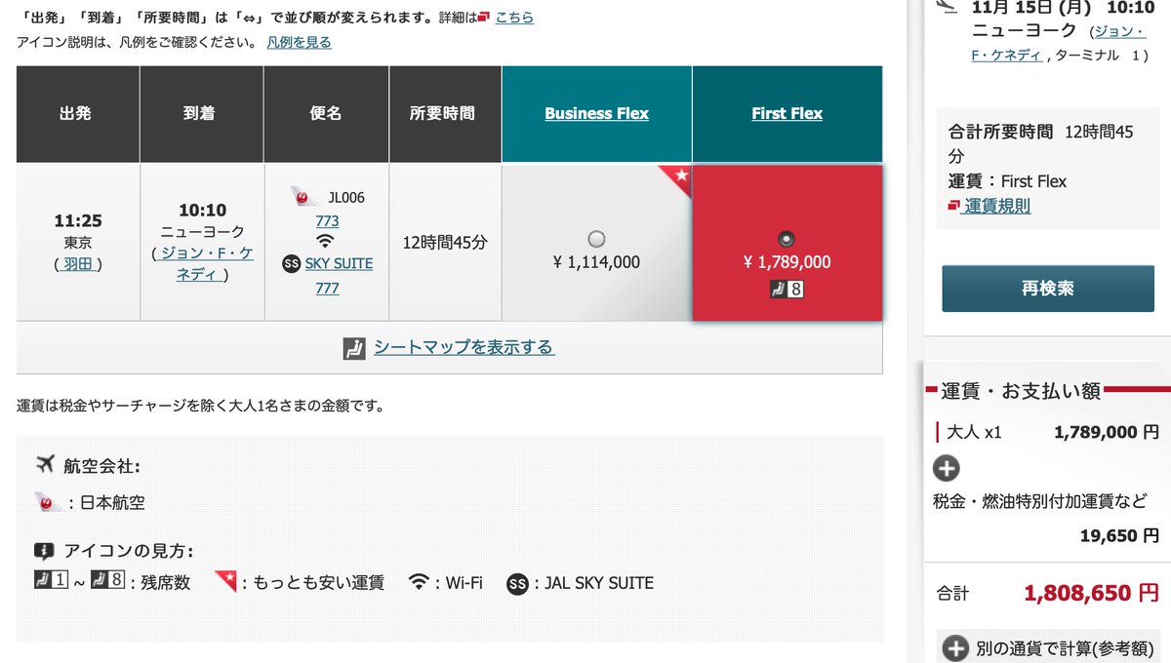Click the 777 aircraft type link
This screenshot has width=1171, height=663.
327,288
